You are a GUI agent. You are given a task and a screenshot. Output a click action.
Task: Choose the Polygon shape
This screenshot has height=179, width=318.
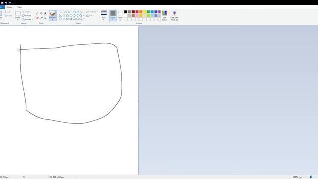[x=78, y=12]
